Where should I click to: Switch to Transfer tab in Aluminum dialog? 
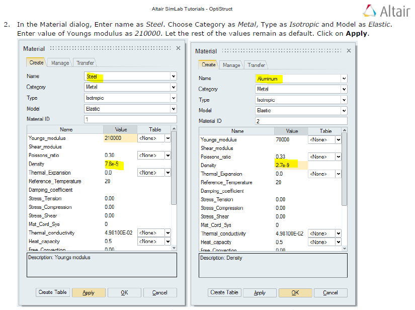coord(256,65)
